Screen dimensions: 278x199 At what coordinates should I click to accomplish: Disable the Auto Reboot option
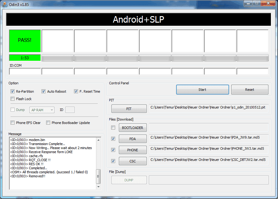coord(43,91)
